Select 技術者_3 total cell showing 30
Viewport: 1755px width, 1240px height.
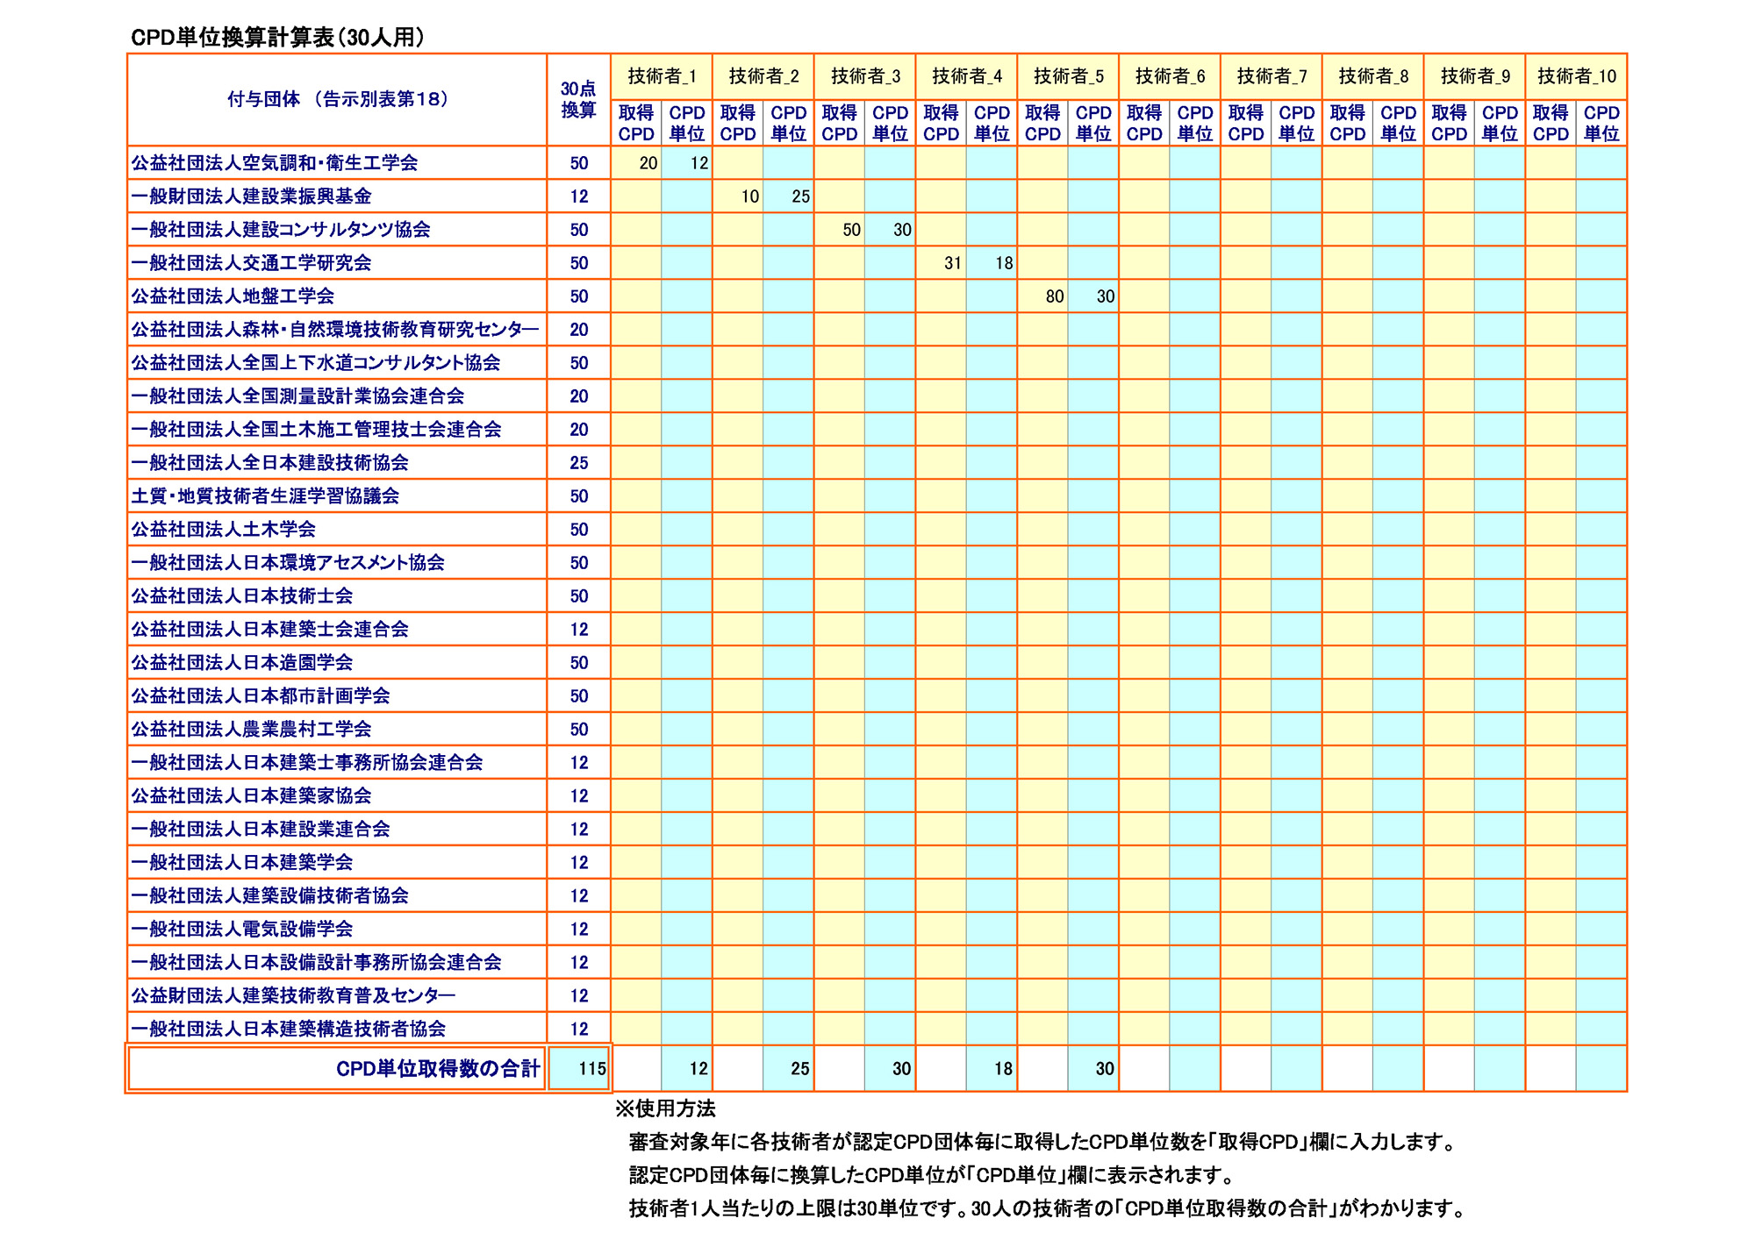[x=891, y=1069]
